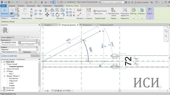Click the Undo arrow in quick access toolbar
The height and width of the screenshot is (95, 170).
click(x=17, y=2)
